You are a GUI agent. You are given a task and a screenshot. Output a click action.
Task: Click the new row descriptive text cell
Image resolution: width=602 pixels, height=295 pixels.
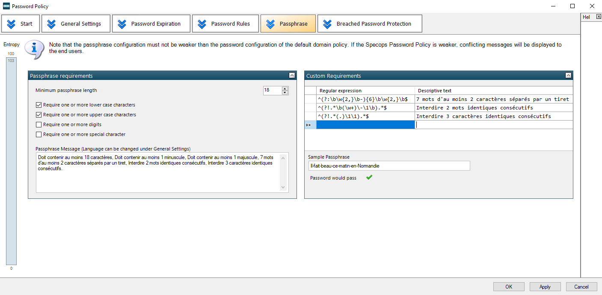(x=494, y=125)
